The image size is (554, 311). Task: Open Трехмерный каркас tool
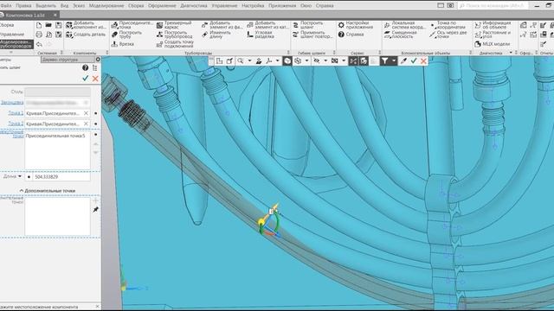point(174,25)
